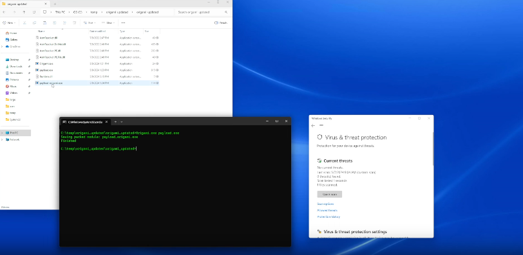This screenshot has height=255, width=523.
Task: Toggle the Details pane button in Explorer
Action: [221, 23]
